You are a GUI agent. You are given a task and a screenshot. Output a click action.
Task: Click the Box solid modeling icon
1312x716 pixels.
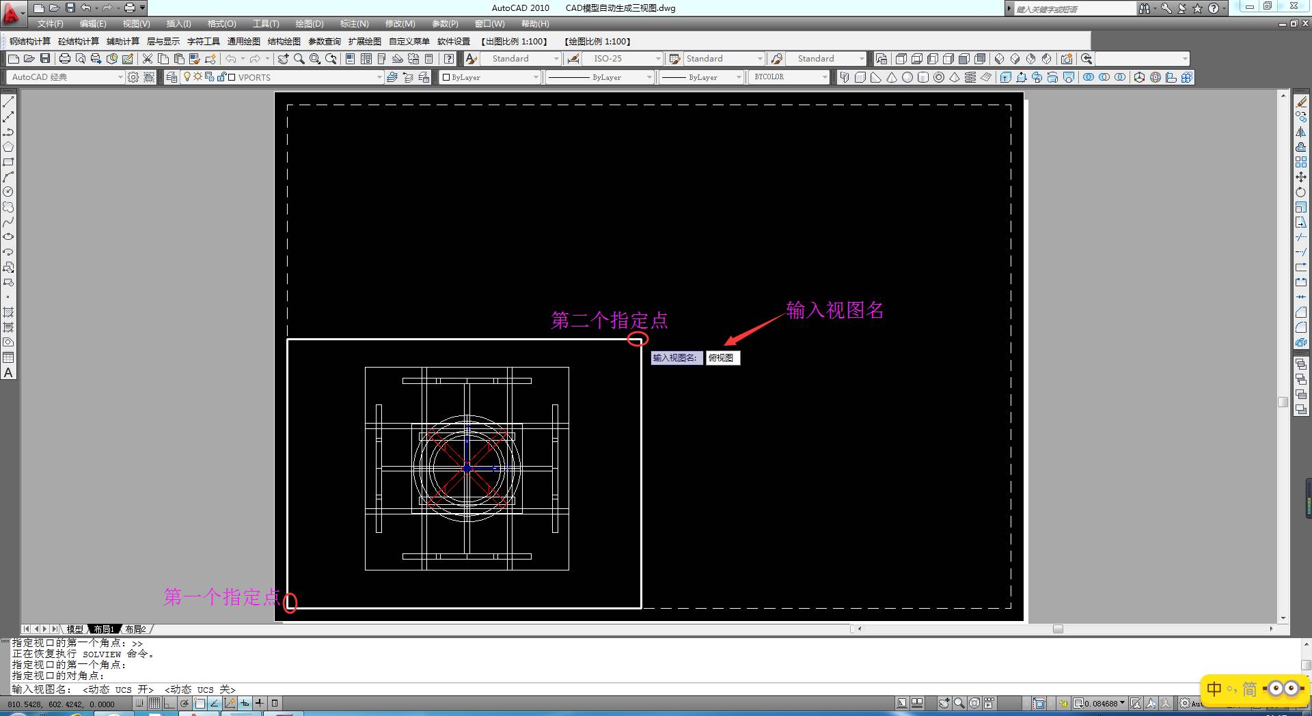[860, 77]
